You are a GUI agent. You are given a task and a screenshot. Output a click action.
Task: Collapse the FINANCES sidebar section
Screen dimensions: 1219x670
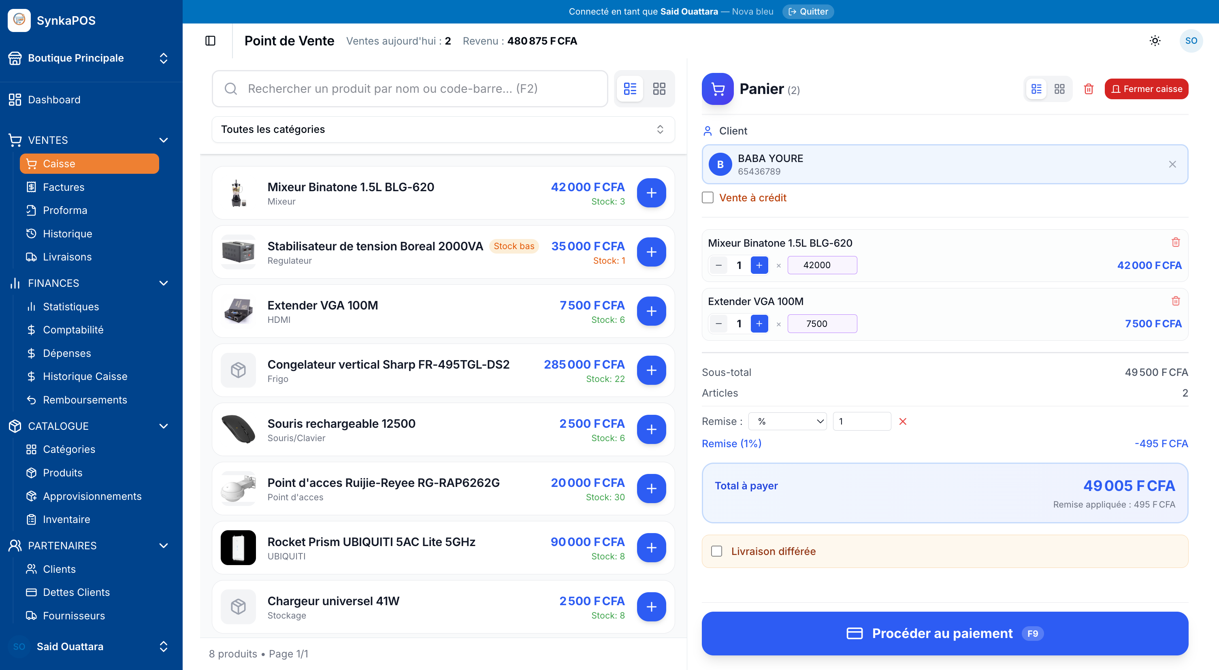(163, 283)
